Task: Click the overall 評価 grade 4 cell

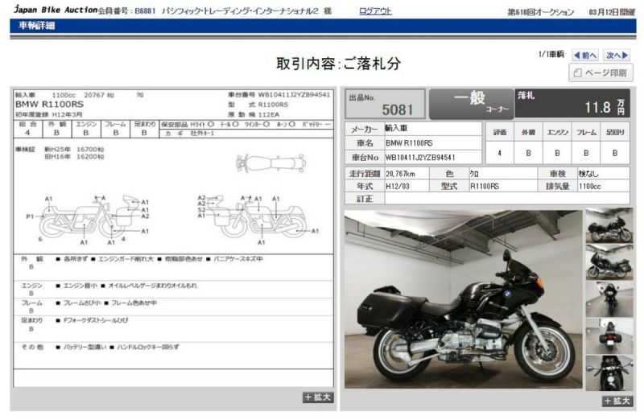Action: coord(499,153)
